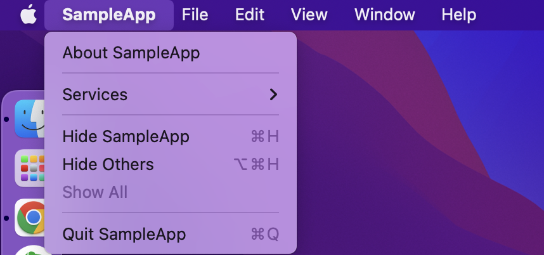Open Launchpad from the Dock
This screenshot has width=544, height=255.
click(x=30, y=168)
